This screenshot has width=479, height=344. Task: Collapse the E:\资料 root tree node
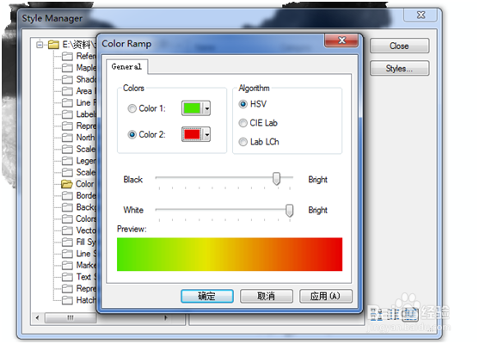pos(40,45)
